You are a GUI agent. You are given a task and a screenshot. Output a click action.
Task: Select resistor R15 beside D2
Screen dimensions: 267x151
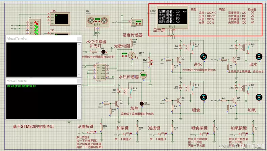[94, 52]
